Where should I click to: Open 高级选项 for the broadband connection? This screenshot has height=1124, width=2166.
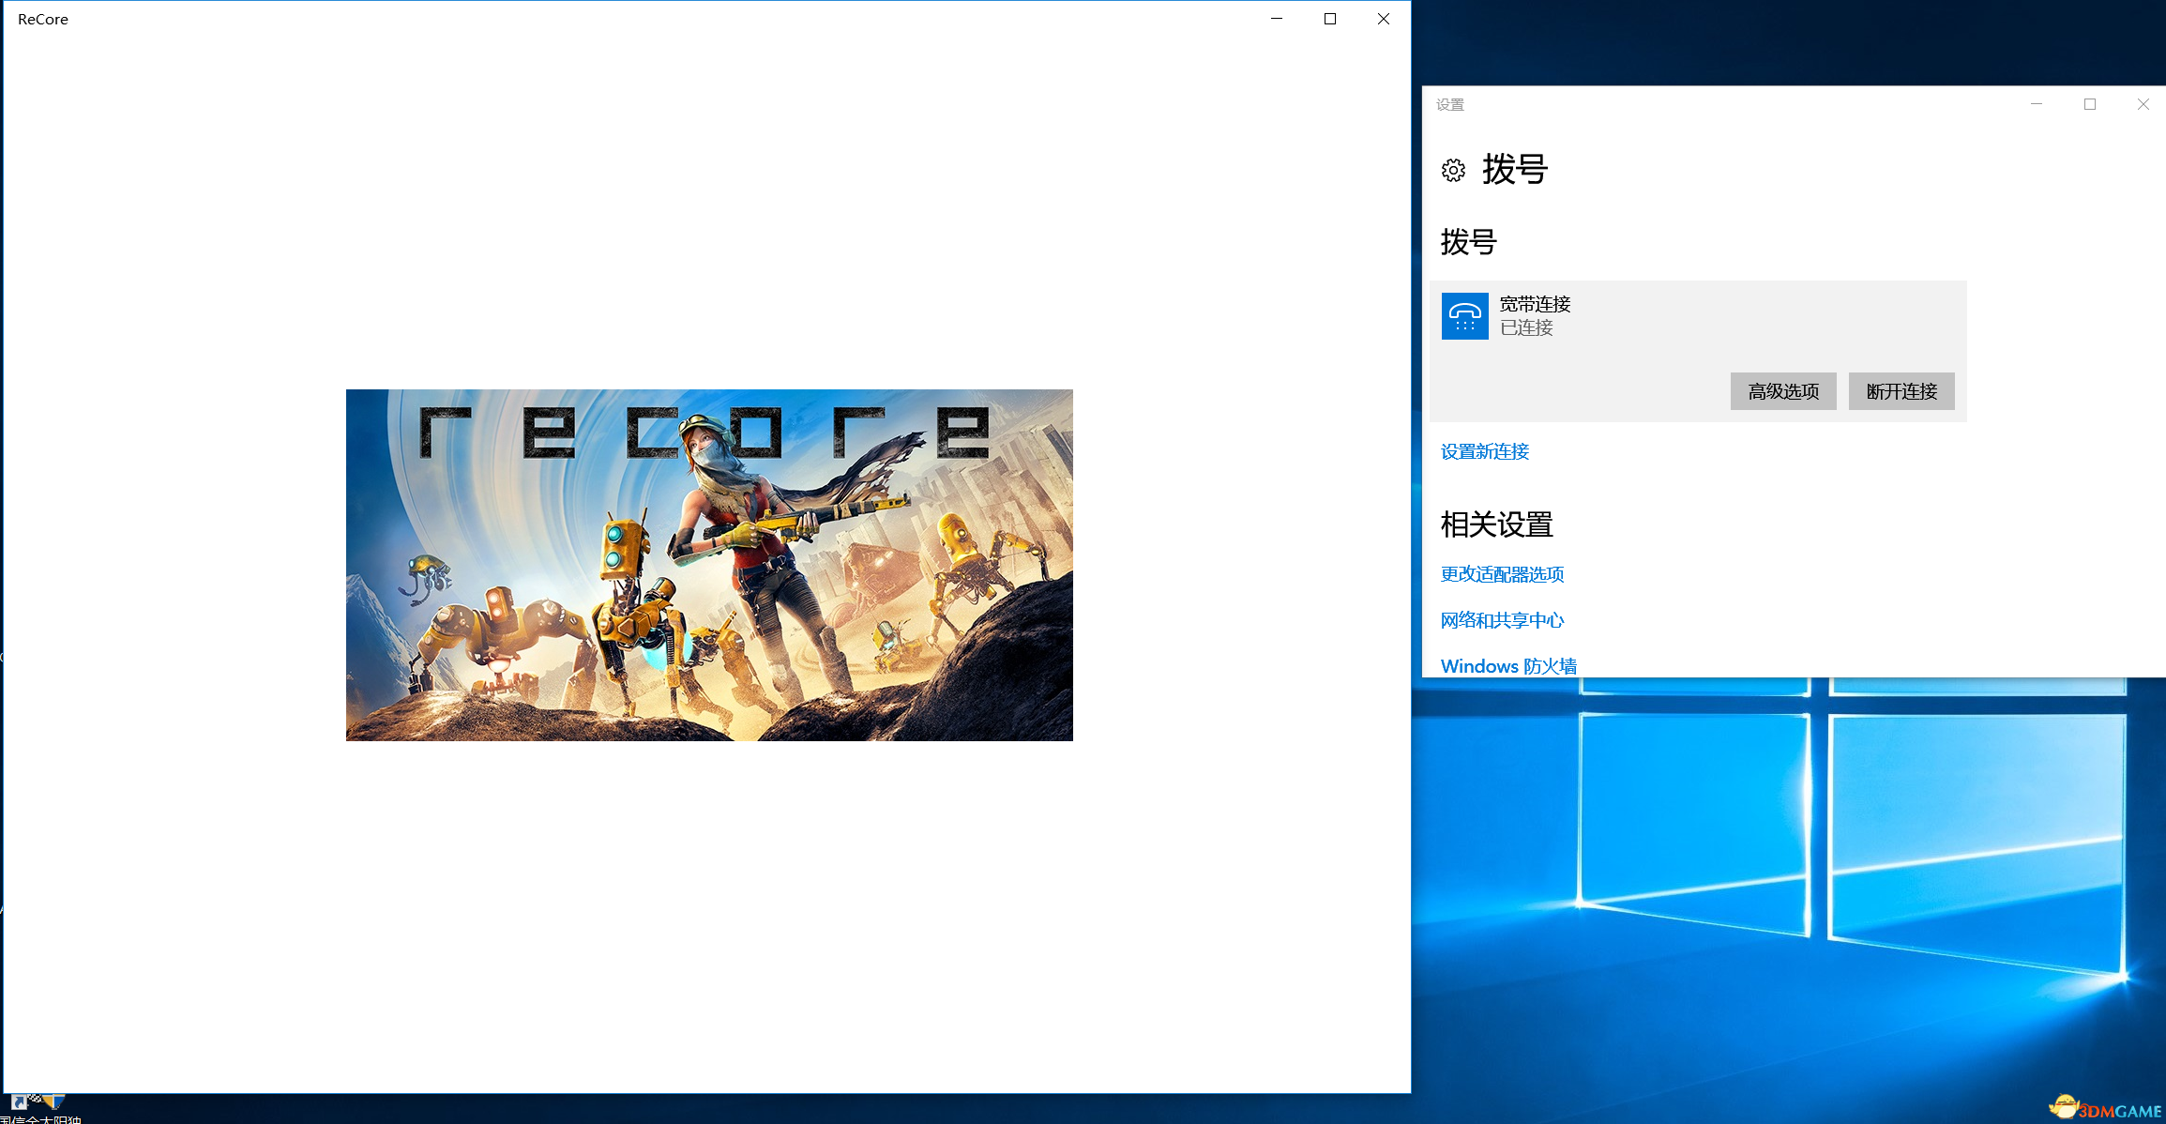[1783, 391]
